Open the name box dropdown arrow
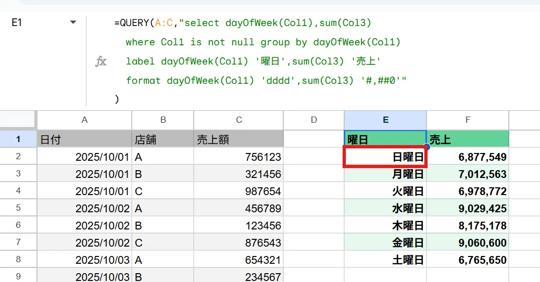 [x=73, y=22]
